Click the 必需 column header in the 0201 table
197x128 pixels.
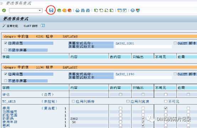pyautogui.click(x=187, y=57)
